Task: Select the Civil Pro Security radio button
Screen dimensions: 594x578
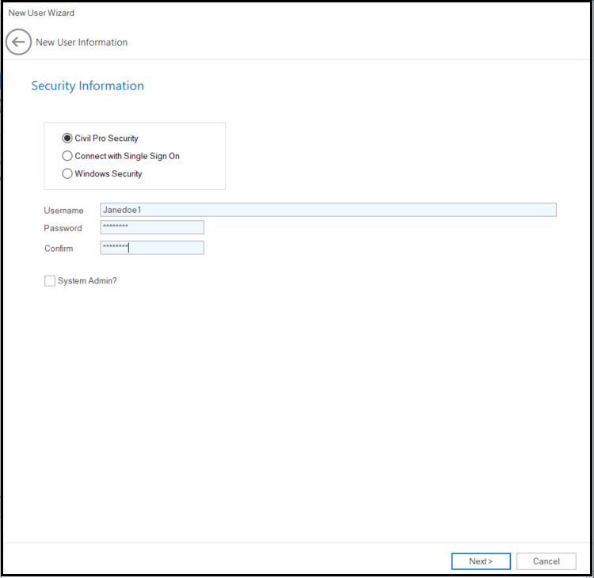Action: point(67,139)
